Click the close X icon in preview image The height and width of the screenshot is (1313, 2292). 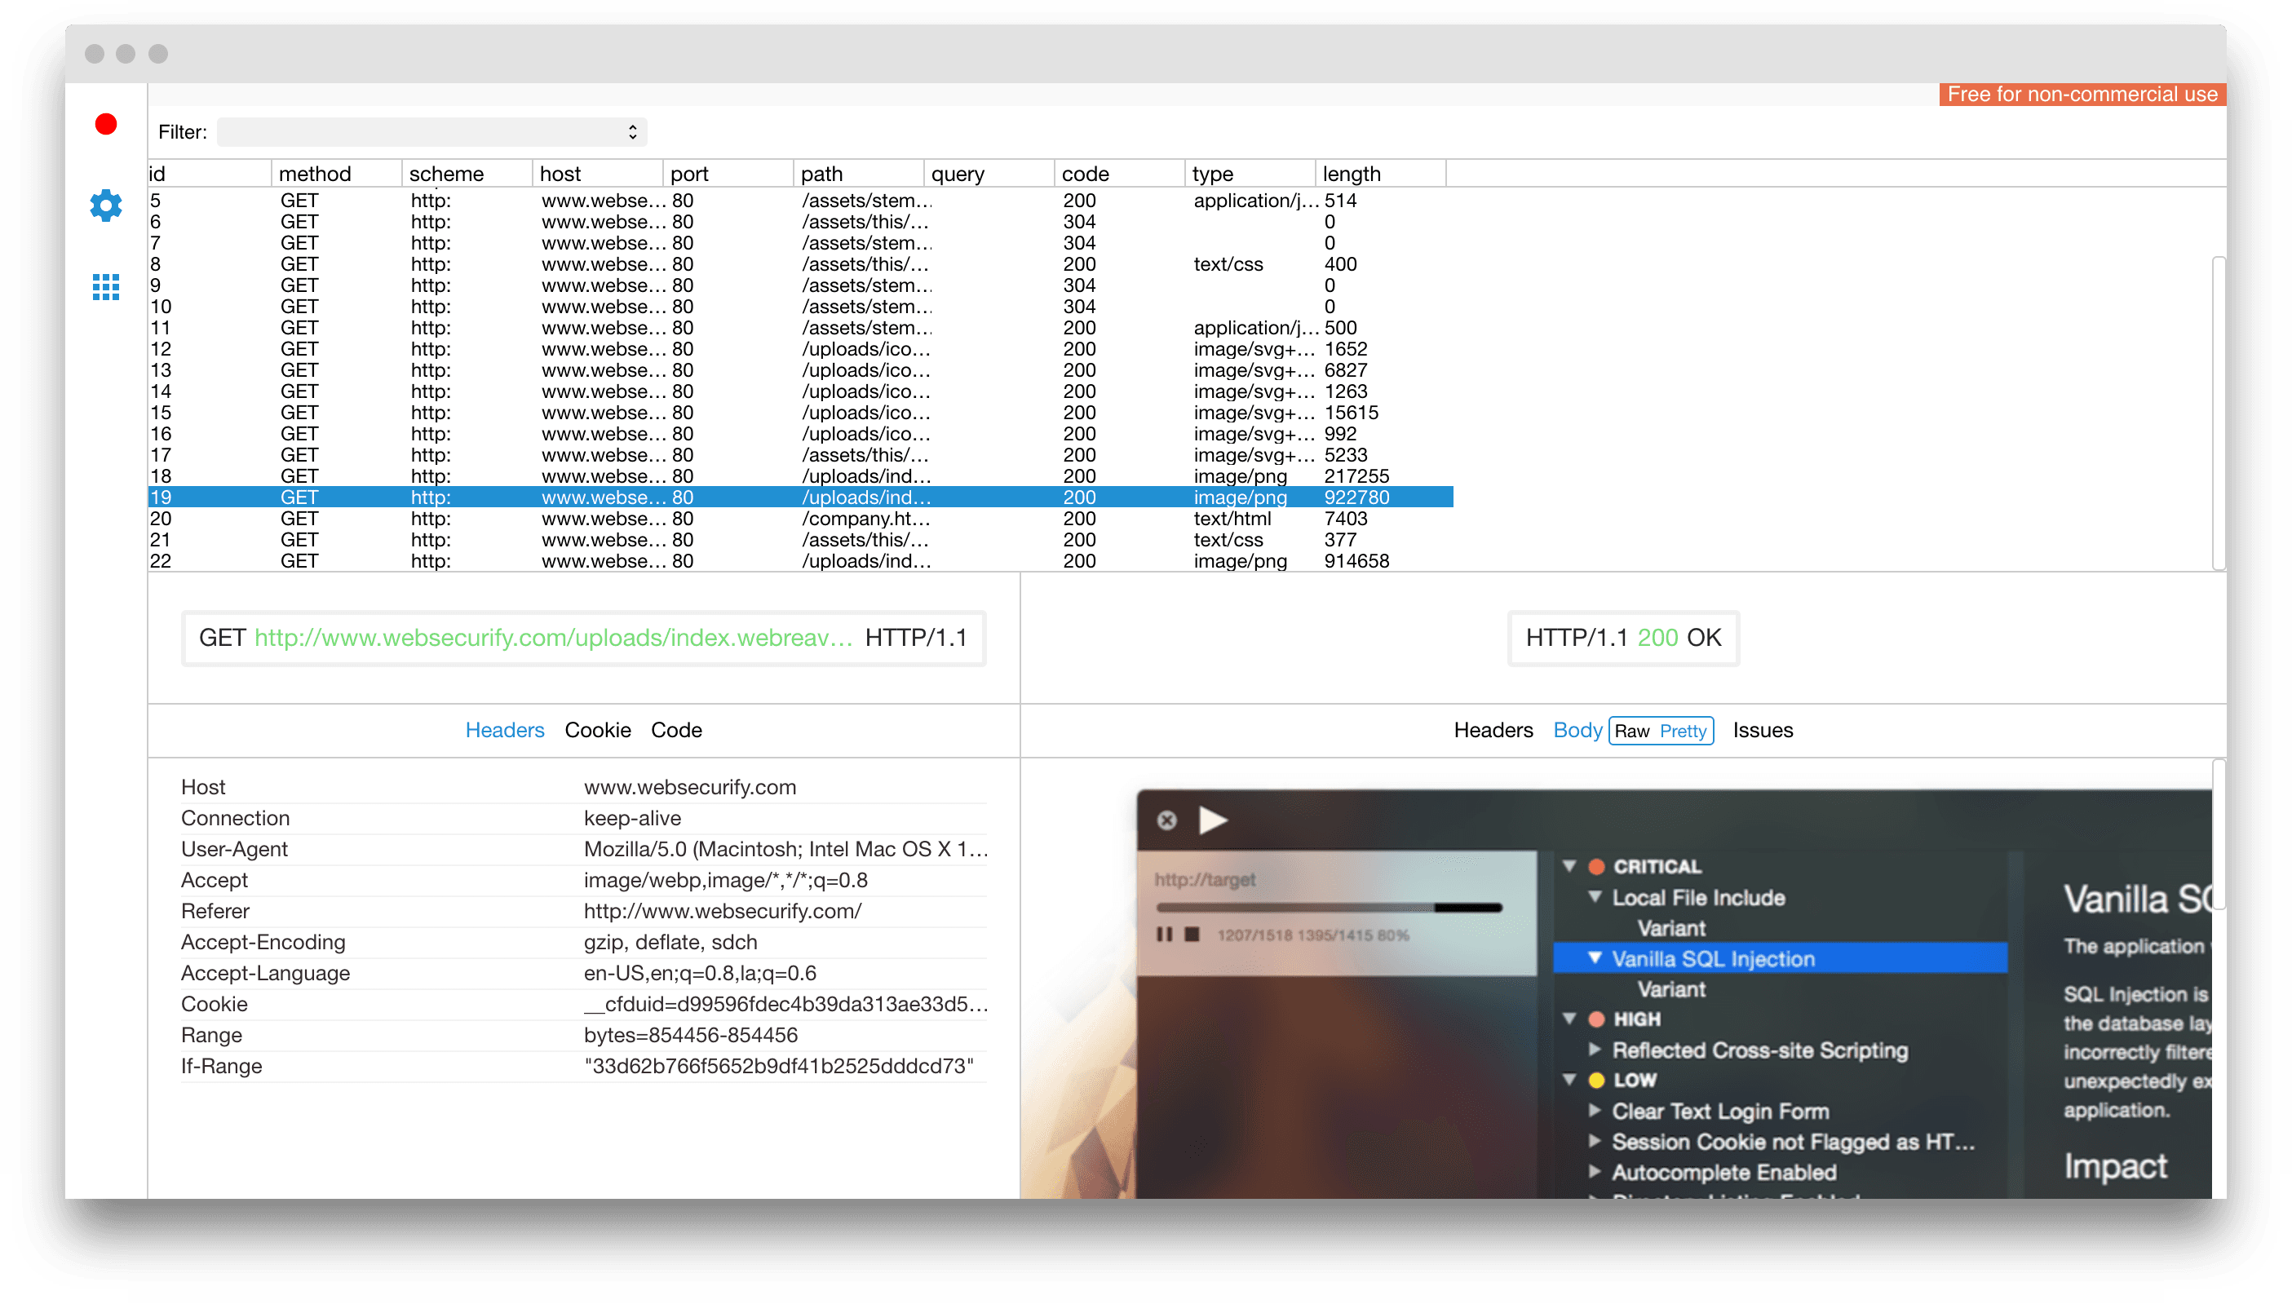click(1166, 820)
